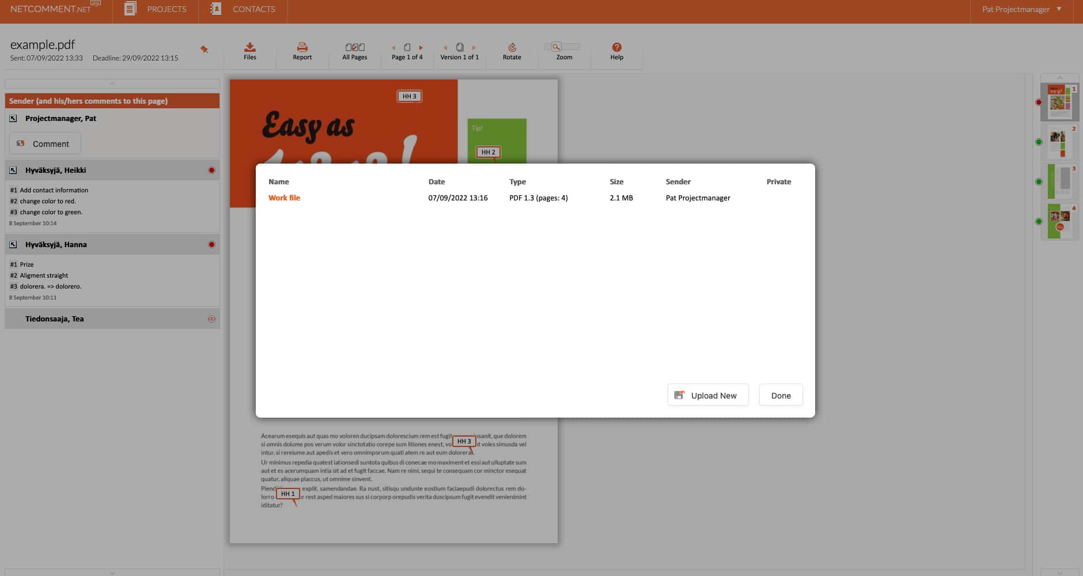Open the Report printer icon
Viewport: 1083px width, 576px height.
point(302,47)
